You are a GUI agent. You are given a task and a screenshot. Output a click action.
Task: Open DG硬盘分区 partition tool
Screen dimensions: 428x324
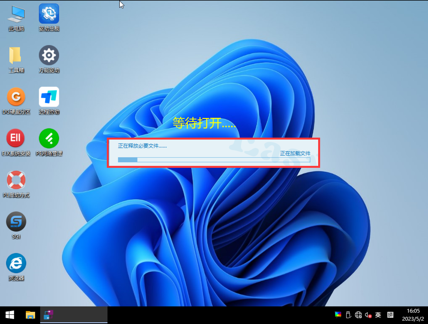point(16,101)
